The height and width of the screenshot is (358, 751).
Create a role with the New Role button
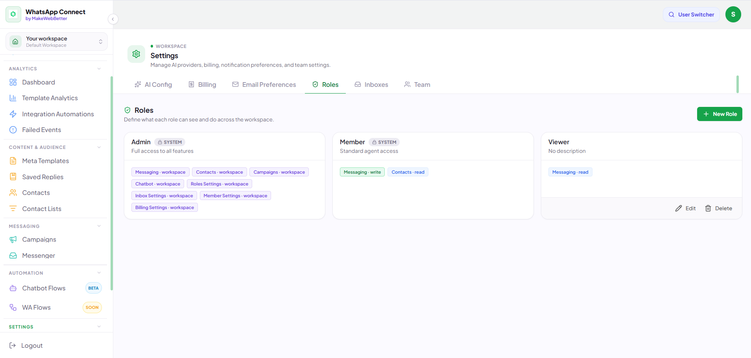click(720, 114)
